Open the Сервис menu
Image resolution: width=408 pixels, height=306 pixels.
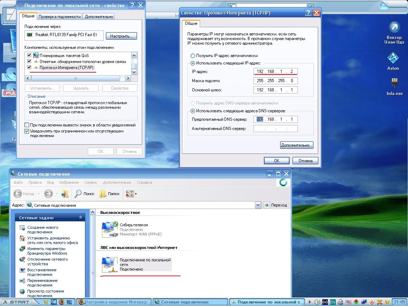pyautogui.click(x=91, y=182)
